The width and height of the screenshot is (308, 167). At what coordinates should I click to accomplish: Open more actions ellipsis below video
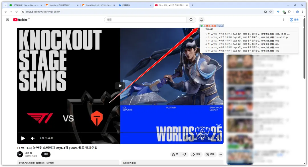click(x=221, y=154)
